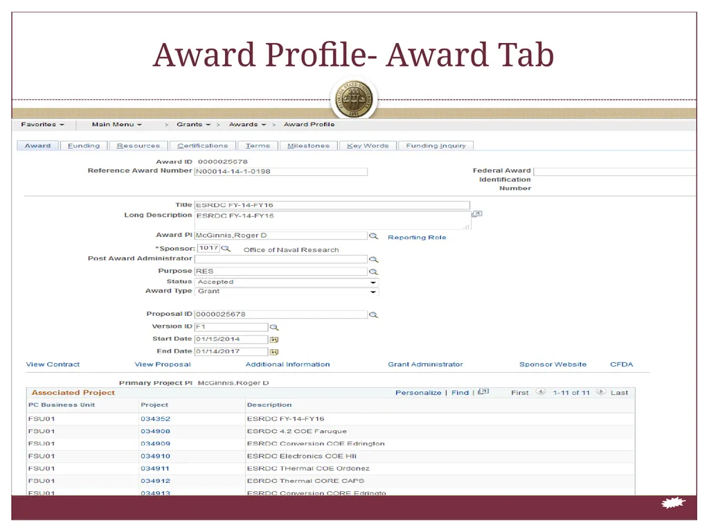Open the Key Words tab
Screen dimensions: 709x532
[368, 145]
